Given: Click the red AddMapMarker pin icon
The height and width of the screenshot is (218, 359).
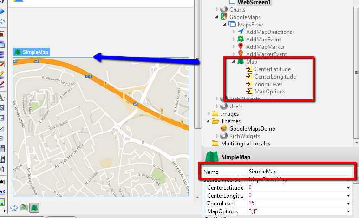Looking at the screenshot, I should (241, 47).
